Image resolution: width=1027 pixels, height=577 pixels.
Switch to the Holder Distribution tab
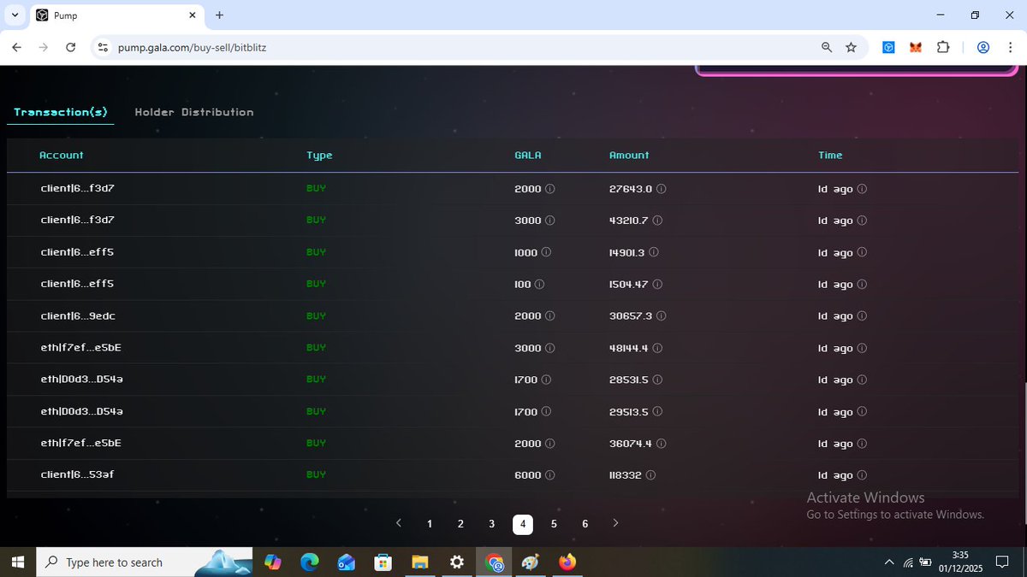pos(194,112)
